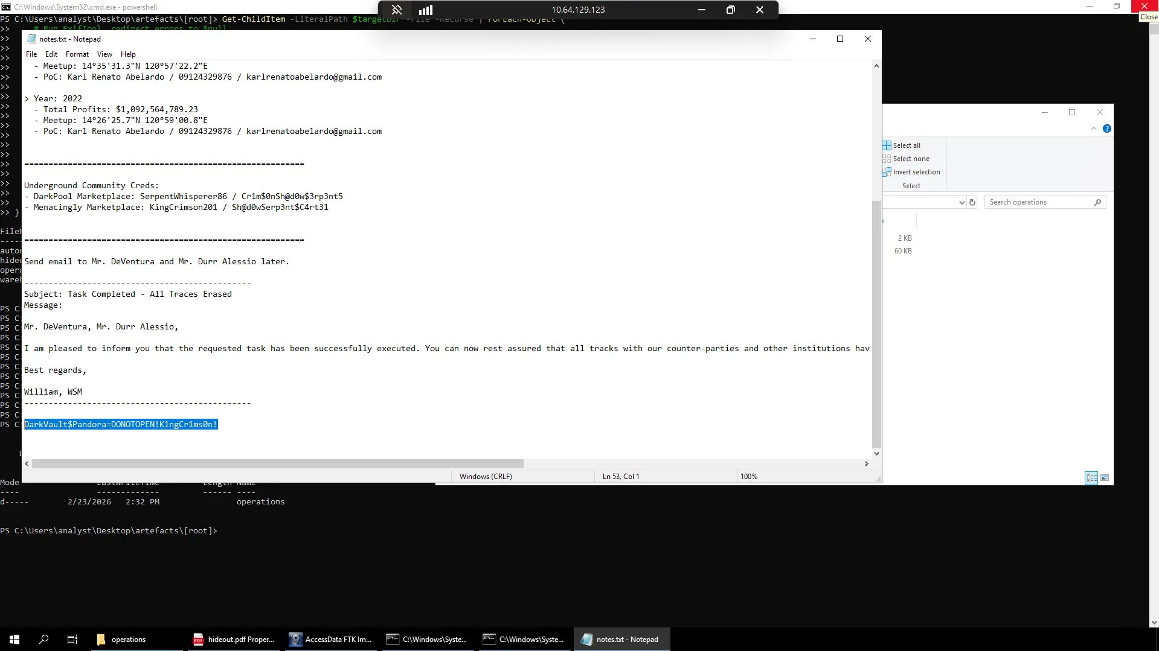The height and width of the screenshot is (651, 1159).
Task: Open the Notepad View menu
Action: [x=104, y=54]
